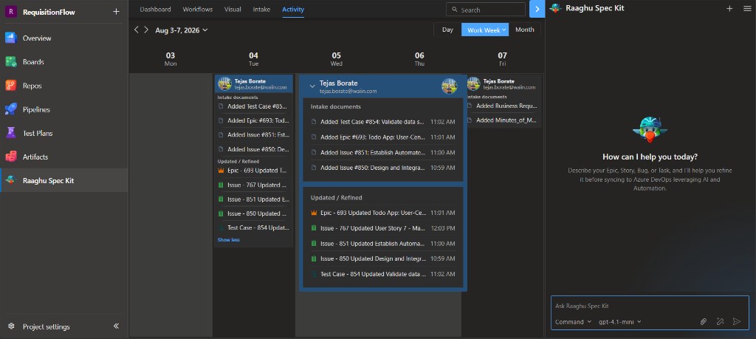This screenshot has width=756, height=339.
Task: Click the attach file paperclip icon
Action: pos(704,321)
